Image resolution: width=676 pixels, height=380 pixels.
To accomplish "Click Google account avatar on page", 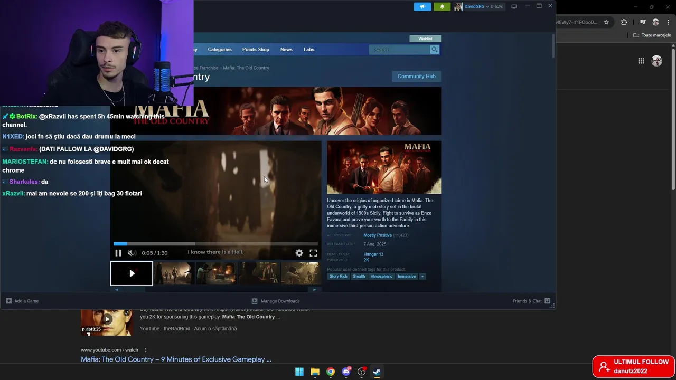I will click(657, 61).
